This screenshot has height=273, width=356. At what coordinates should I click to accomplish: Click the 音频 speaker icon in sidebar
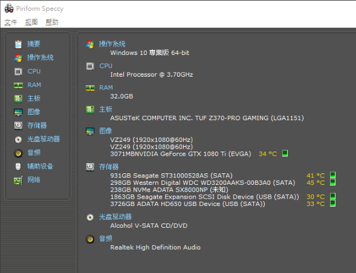(18, 153)
